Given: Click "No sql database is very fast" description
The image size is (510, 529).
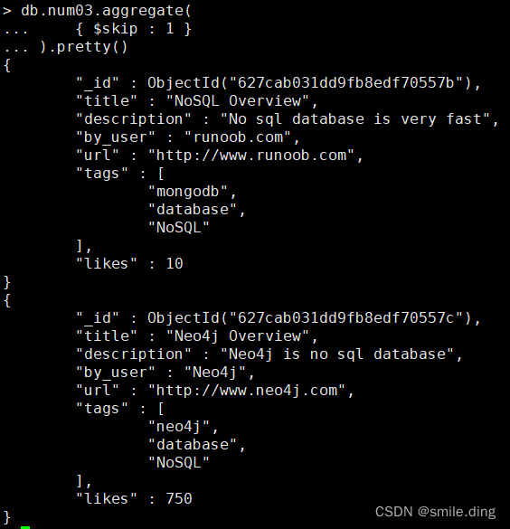Looking at the screenshot, I should pos(354,119).
